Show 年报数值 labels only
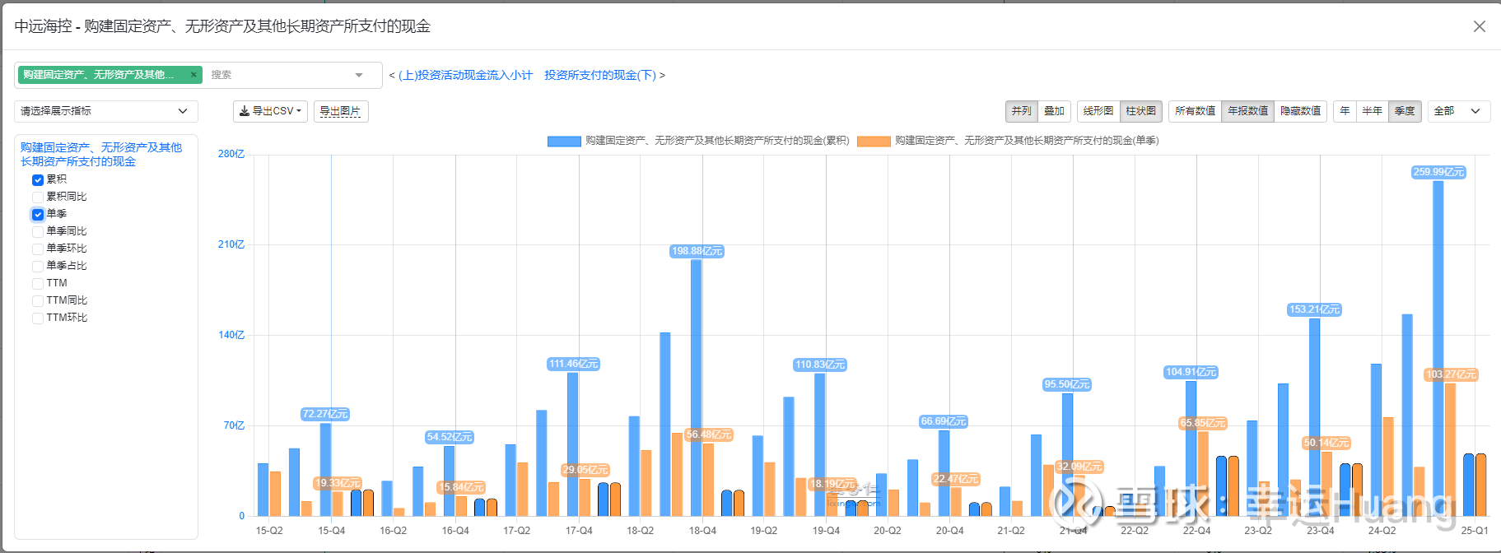 pos(1248,111)
